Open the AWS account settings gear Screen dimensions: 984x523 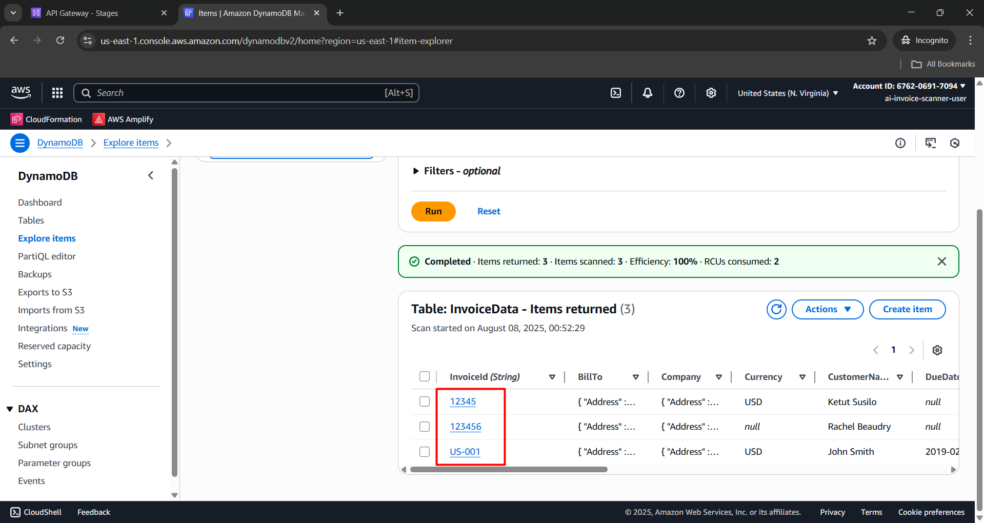(x=711, y=93)
